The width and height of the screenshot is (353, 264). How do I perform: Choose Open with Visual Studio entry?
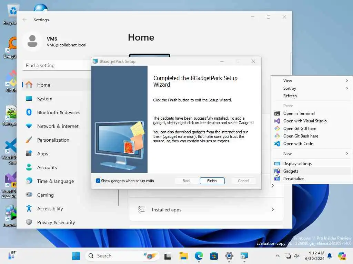coord(312,121)
